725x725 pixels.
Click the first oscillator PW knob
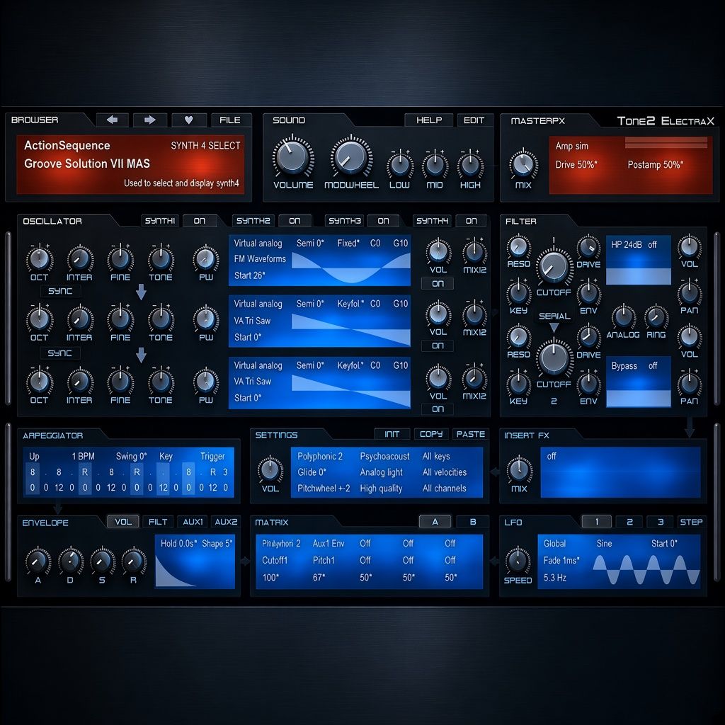click(206, 259)
